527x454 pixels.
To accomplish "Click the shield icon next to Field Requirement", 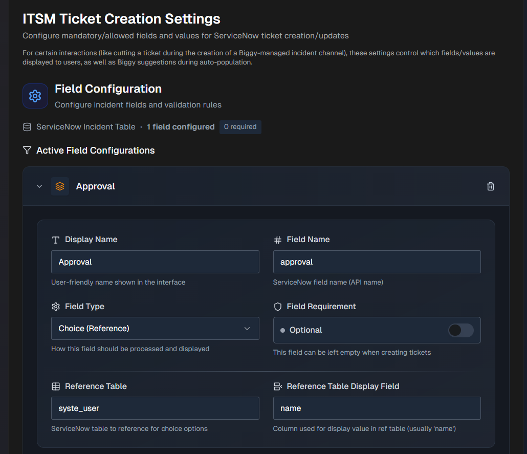I will [x=278, y=307].
